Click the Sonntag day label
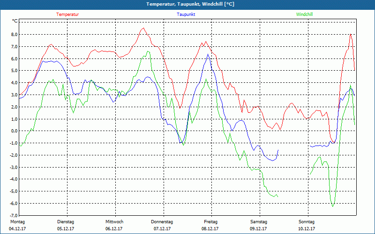This screenshot has width=375, height=234. coord(307,222)
